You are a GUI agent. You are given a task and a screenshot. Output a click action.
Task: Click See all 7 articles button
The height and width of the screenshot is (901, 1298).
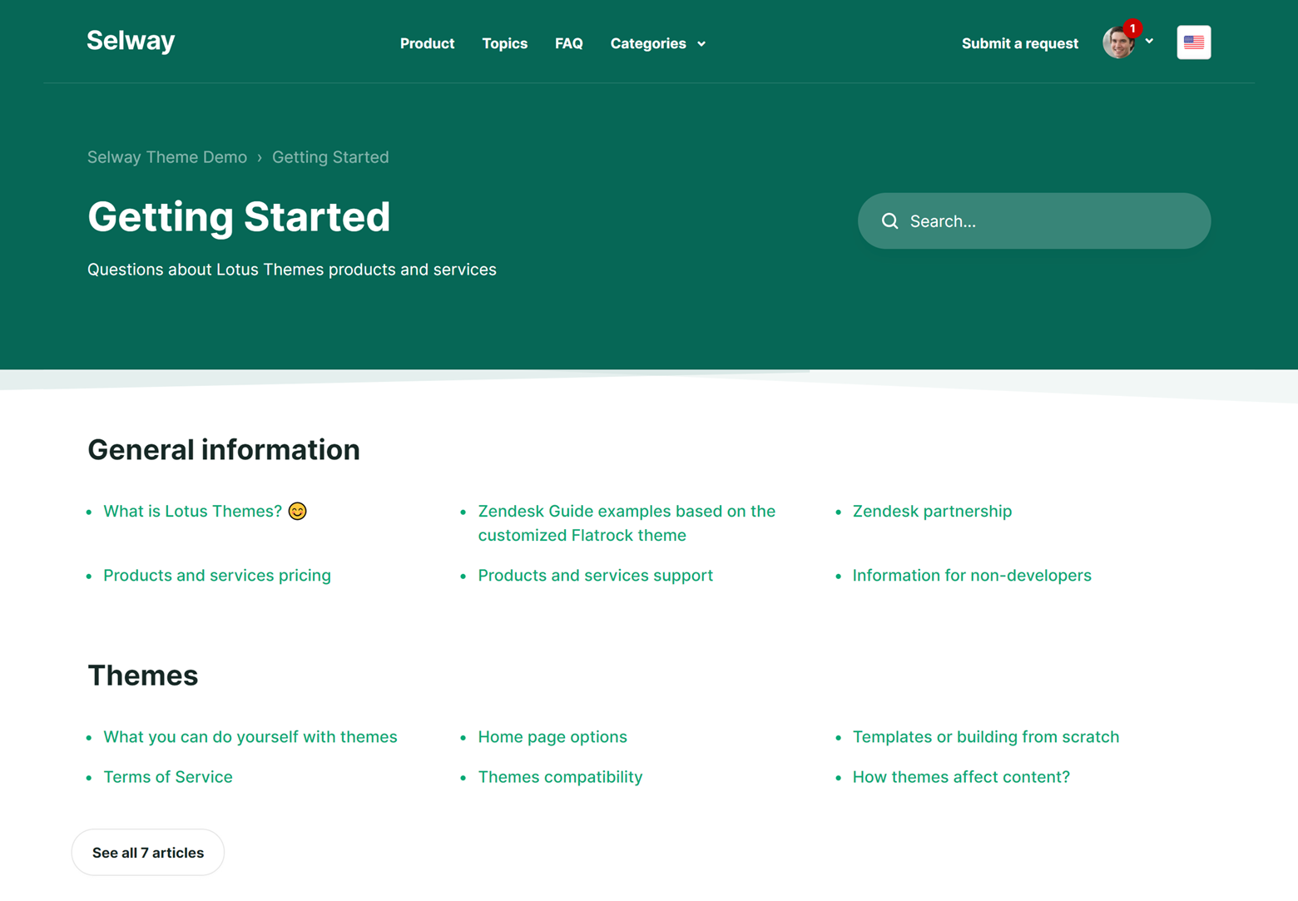(x=148, y=852)
